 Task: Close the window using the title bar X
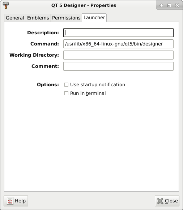pos(177,5)
